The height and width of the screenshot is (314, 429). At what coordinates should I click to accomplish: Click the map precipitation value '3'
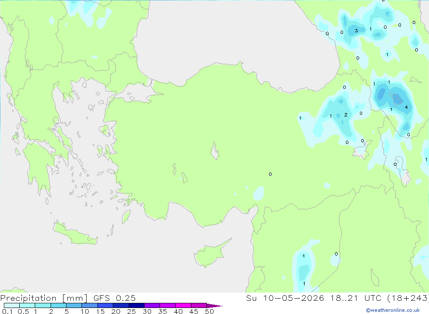pos(356,30)
